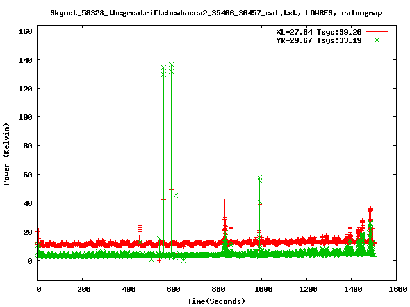This screenshot has width=410, height=307.
Task: Click the red legend line sample
Action: pos(377,32)
